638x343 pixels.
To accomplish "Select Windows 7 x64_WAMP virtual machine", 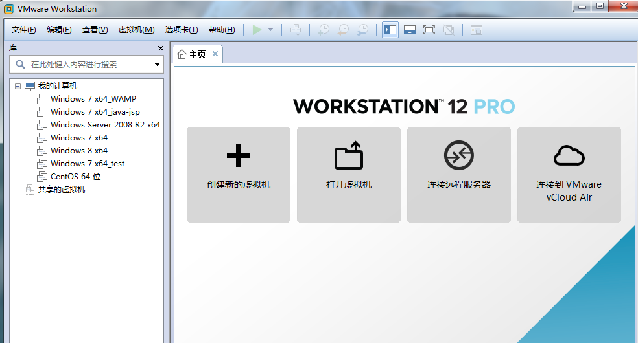I will pos(93,98).
